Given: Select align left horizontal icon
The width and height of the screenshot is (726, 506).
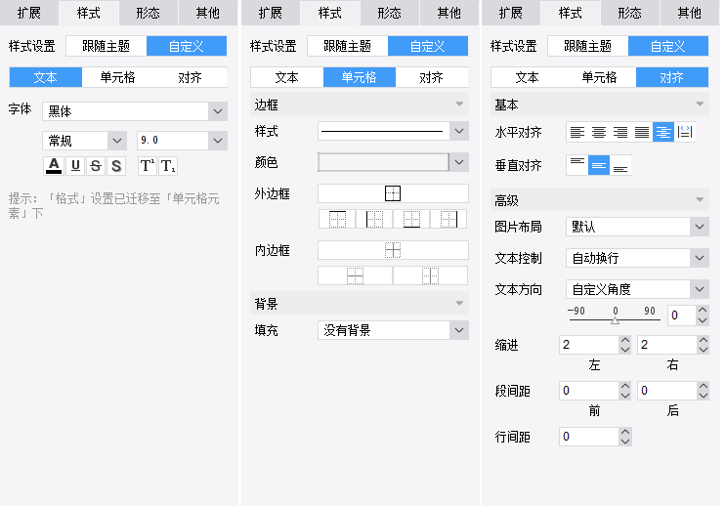Looking at the screenshot, I should 577,133.
